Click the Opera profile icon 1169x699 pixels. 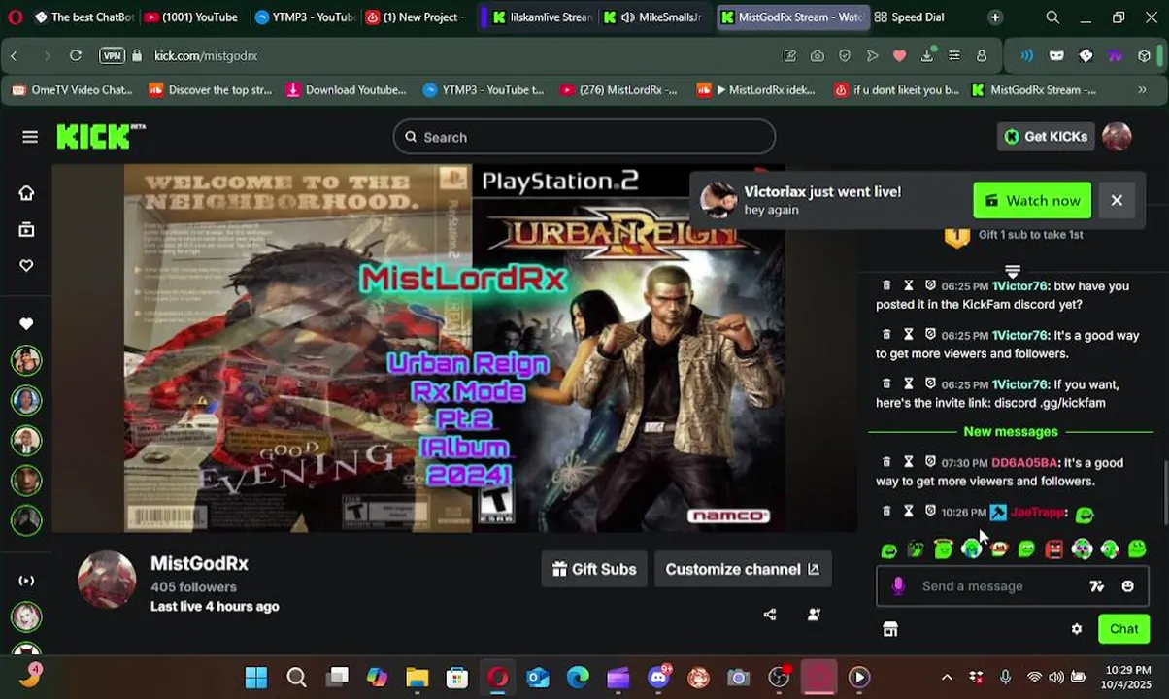[982, 56]
